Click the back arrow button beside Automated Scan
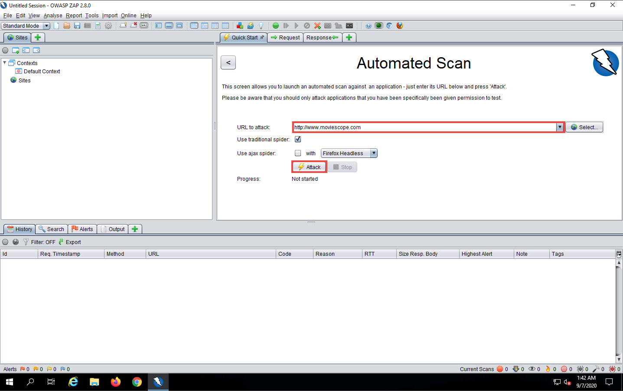The image size is (623, 391). [228, 63]
